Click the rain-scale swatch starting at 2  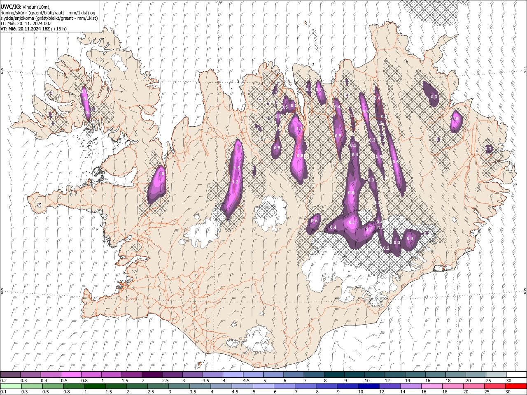coord(137,386)
